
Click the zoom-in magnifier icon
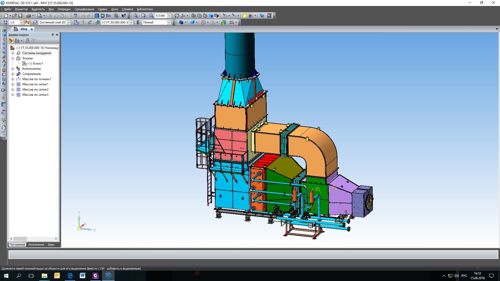pyautogui.click(x=151, y=16)
